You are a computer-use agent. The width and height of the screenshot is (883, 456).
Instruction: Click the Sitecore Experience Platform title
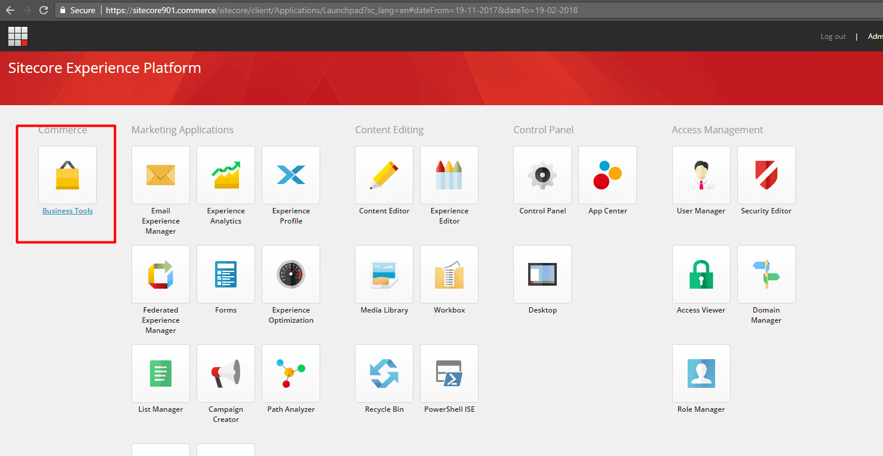105,68
